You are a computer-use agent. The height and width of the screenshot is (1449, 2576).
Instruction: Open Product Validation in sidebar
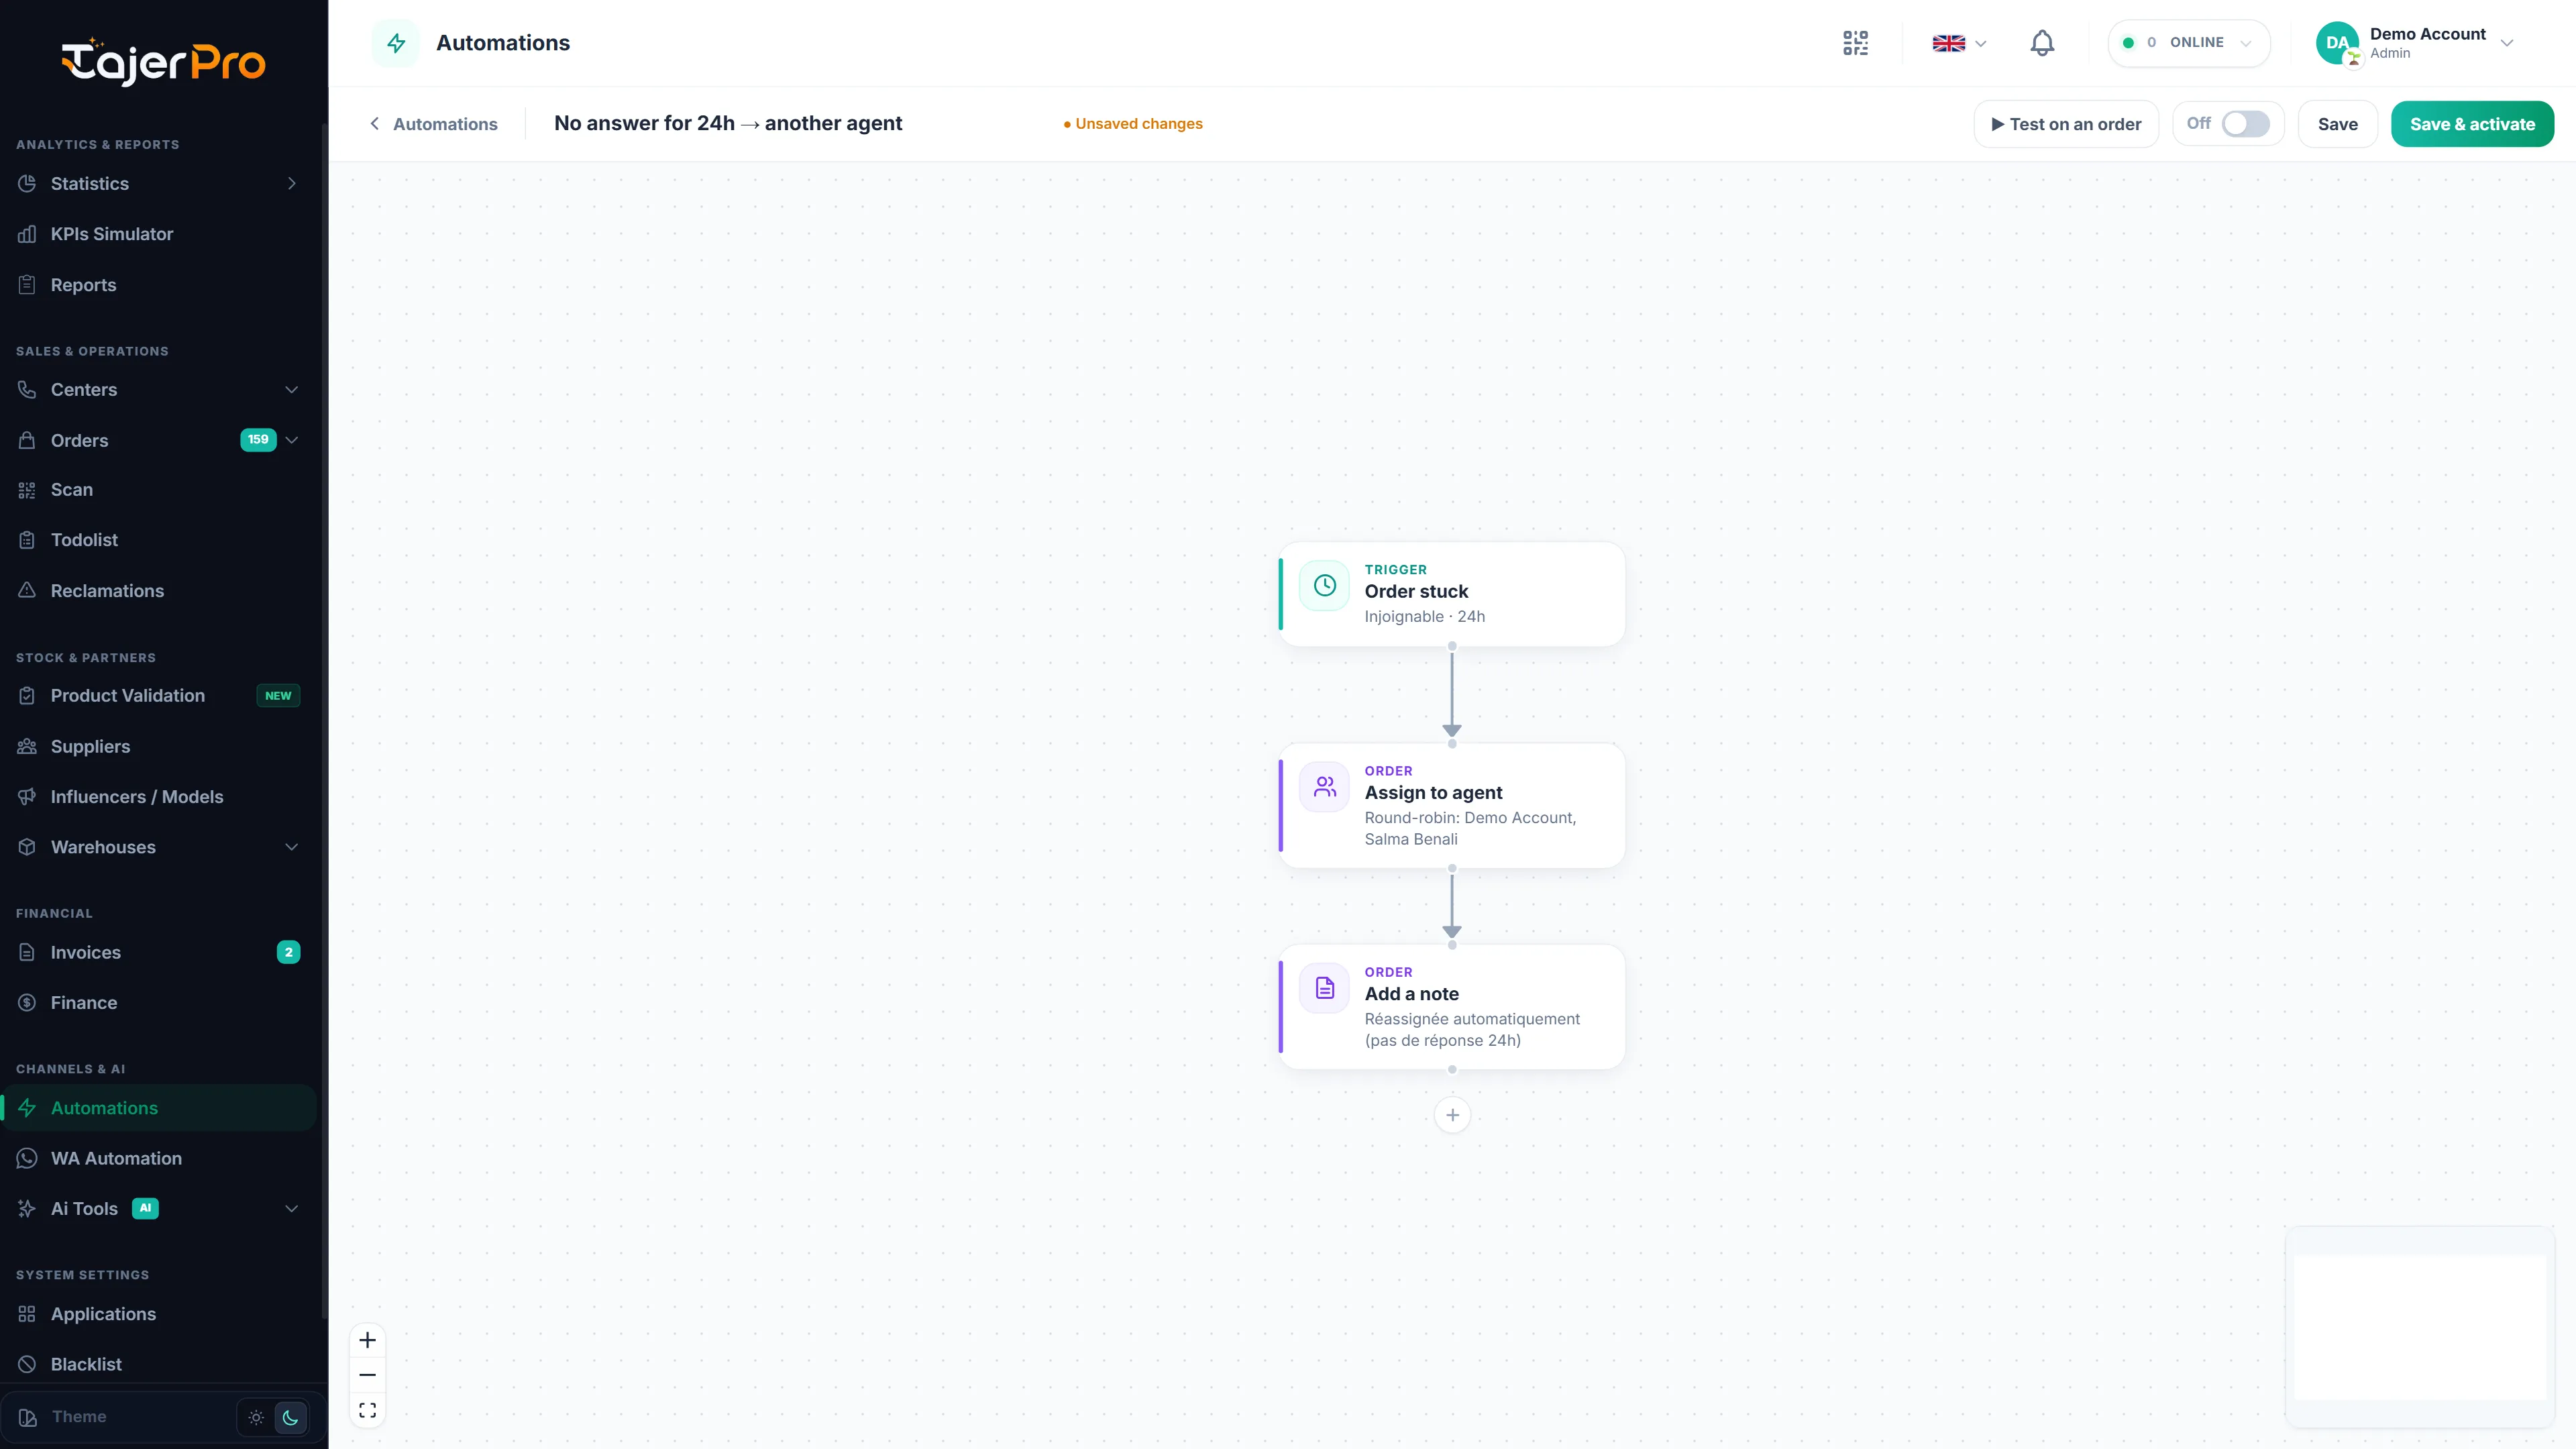pos(158,695)
